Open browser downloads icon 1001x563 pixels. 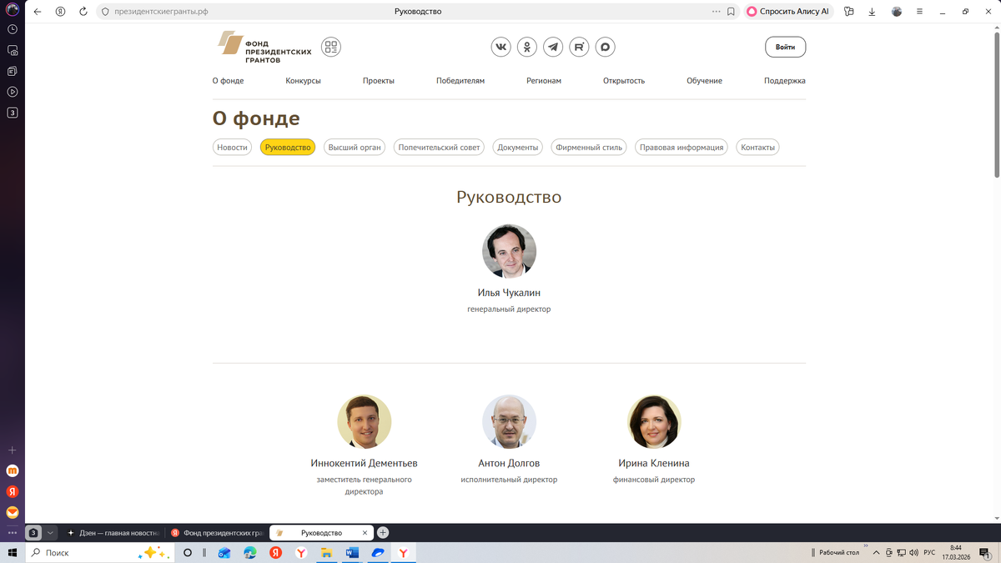872,11
